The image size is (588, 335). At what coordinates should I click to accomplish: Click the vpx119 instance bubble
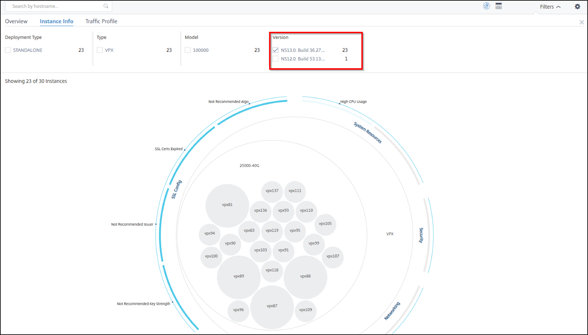272,231
